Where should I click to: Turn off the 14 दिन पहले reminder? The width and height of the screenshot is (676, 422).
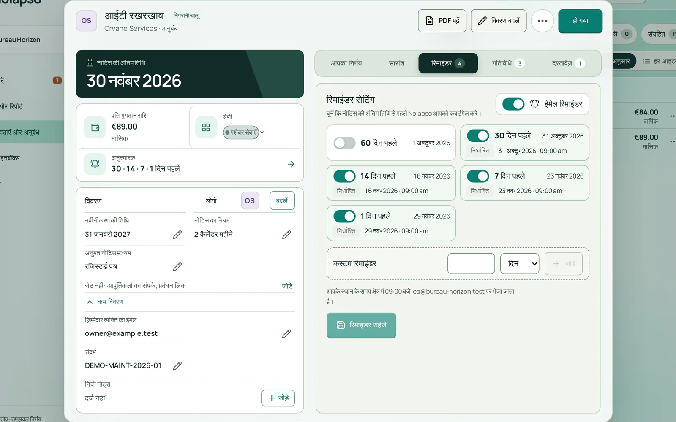click(344, 176)
